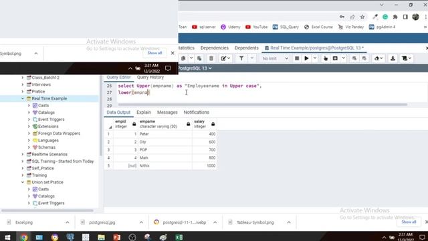428x241 pixels.
Task: Click the Filter funnel icon
Action: 241,58
